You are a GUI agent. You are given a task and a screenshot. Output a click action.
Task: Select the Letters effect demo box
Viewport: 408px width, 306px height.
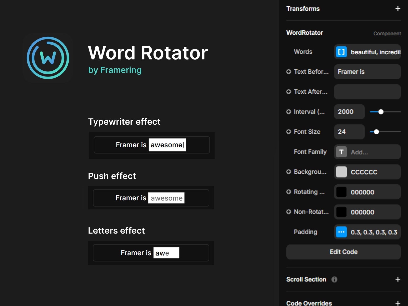[151, 253]
